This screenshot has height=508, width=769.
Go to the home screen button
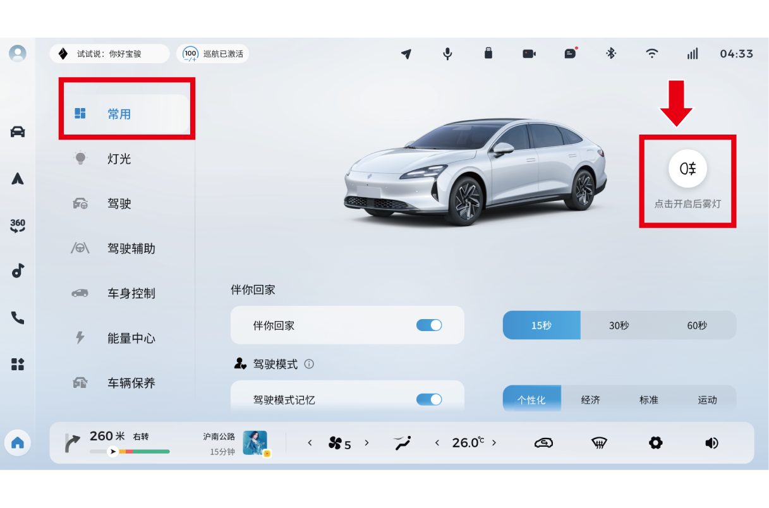click(x=18, y=442)
